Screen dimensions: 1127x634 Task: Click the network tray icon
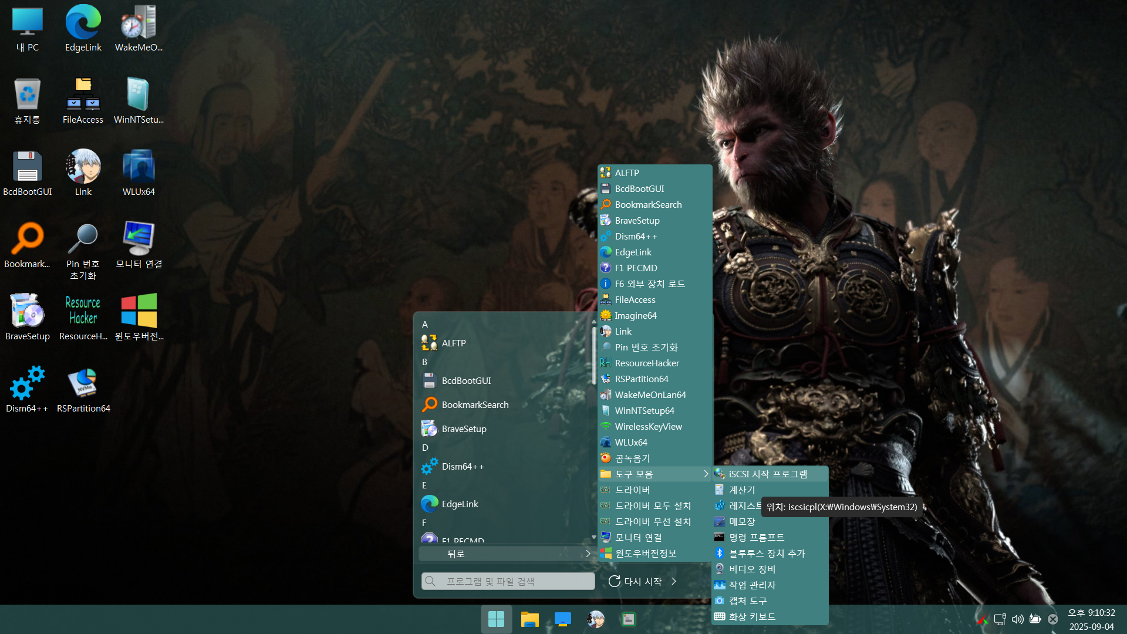coord(1000,619)
